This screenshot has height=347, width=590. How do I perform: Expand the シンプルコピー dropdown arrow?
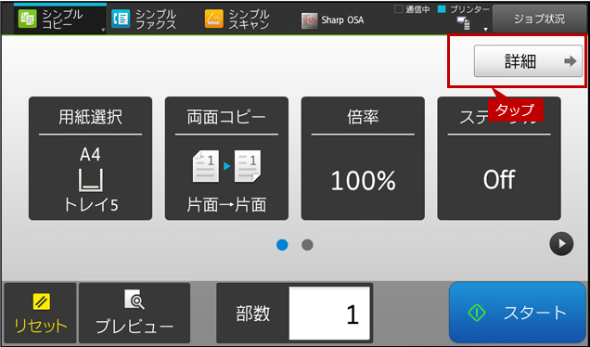[103, 30]
